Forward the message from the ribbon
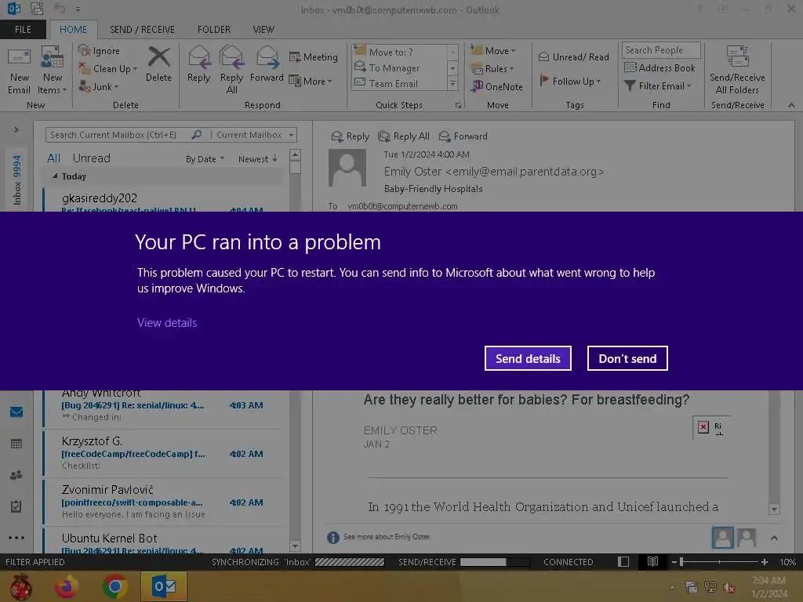Image resolution: width=803 pixels, height=602 pixels. (x=267, y=64)
